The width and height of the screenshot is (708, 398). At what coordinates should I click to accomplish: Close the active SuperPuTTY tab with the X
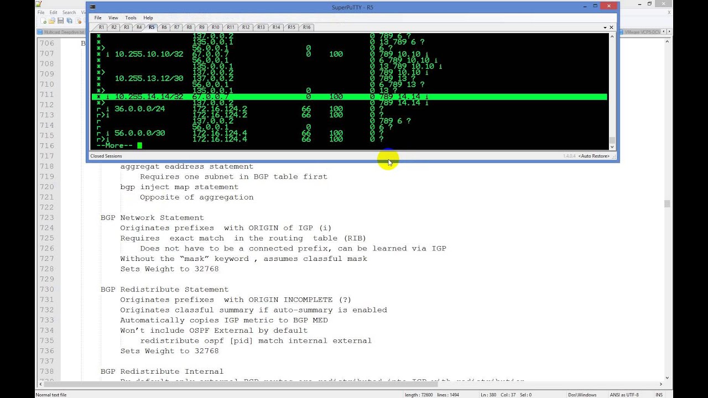(x=611, y=27)
